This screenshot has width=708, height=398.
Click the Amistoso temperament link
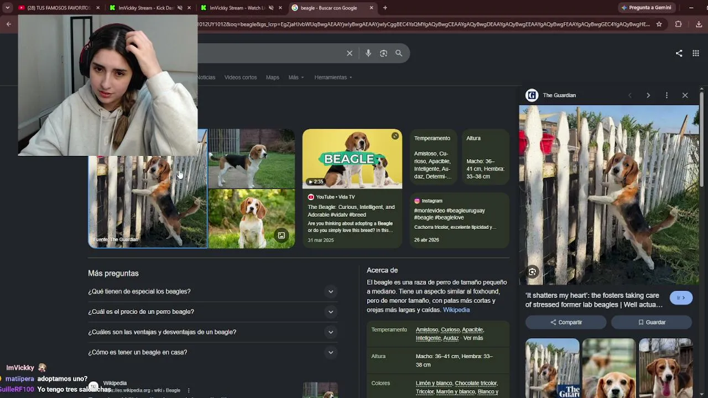pyautogui.click(x=426, y=330)
